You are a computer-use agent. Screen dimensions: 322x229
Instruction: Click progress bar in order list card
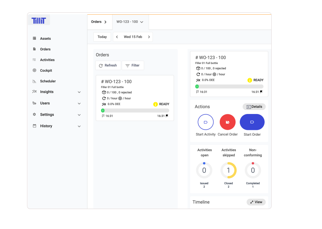(x=135, y=111)
